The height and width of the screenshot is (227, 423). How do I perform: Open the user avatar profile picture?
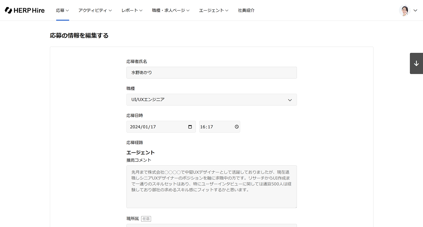coord(404,10)
